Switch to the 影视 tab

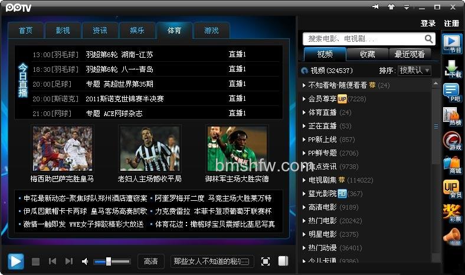click(63, 30)
